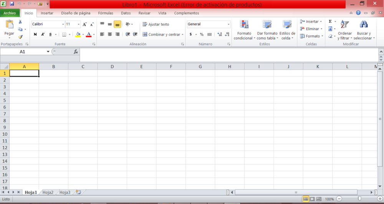Toggle italic formatting (K)
The image size is (384, 204).
coord(43,35)
